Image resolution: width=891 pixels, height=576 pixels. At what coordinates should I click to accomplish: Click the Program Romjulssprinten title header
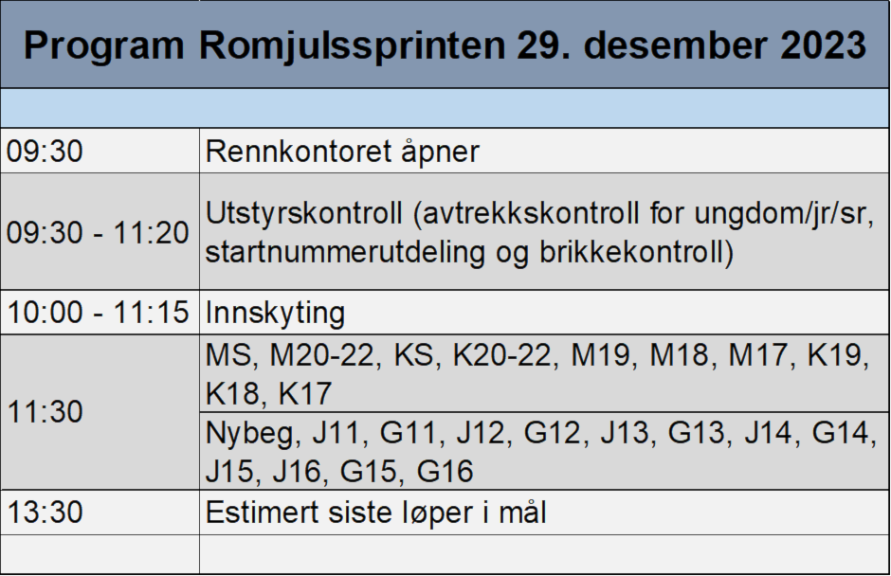(x=445, y=45)
